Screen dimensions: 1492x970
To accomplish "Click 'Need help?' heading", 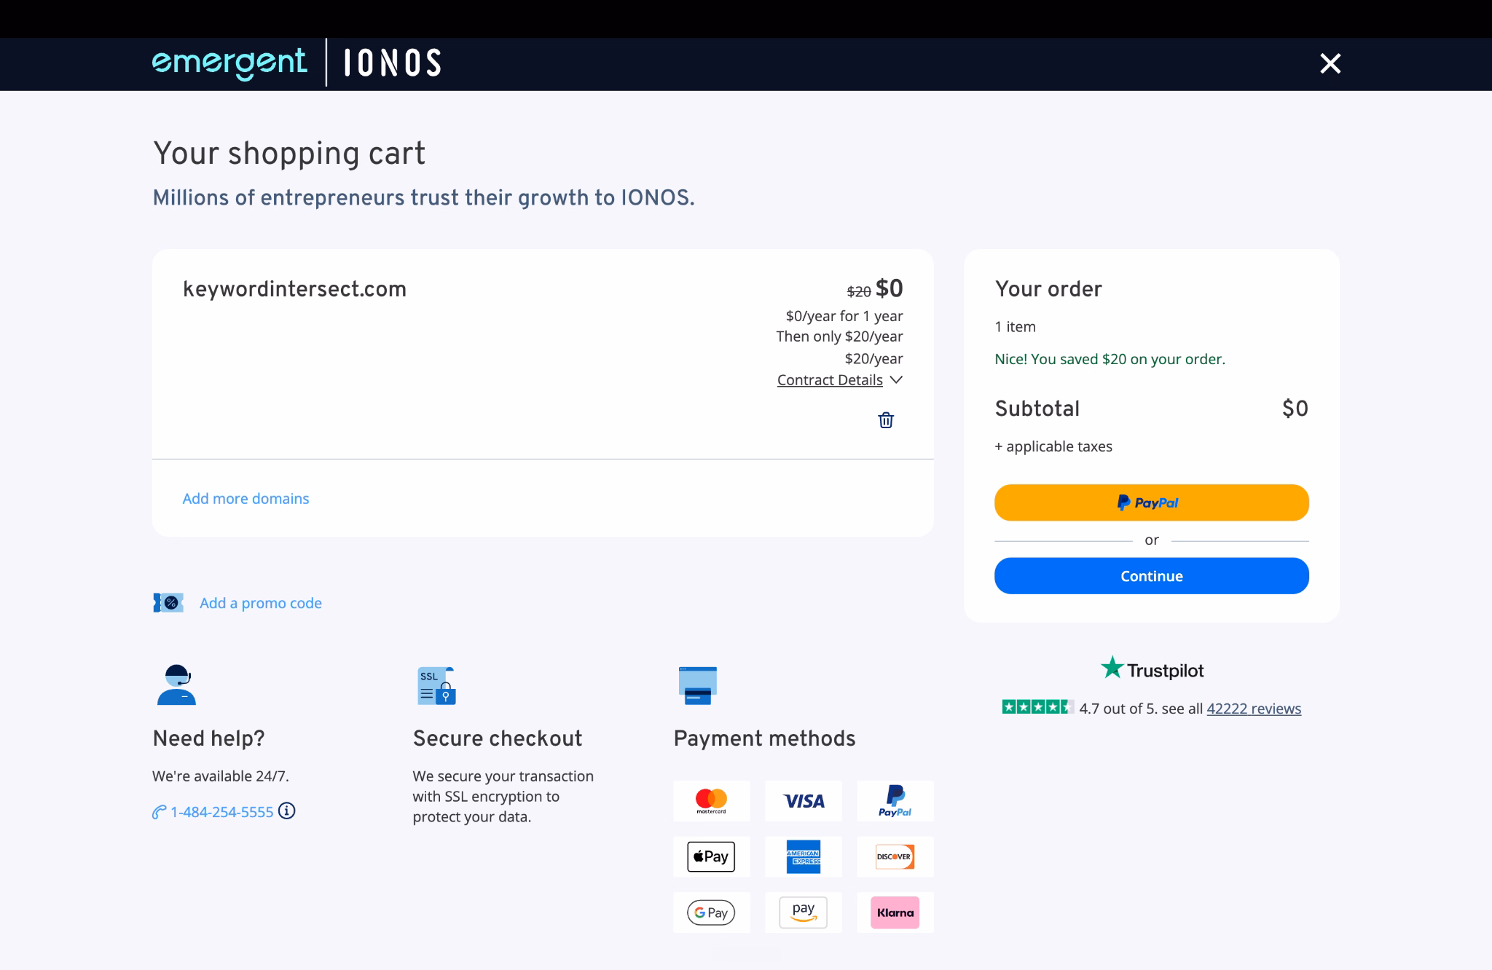I will (x=208, y=738).
